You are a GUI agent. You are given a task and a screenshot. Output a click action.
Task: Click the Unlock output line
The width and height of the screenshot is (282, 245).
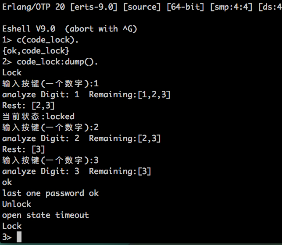tap(17, 204)
